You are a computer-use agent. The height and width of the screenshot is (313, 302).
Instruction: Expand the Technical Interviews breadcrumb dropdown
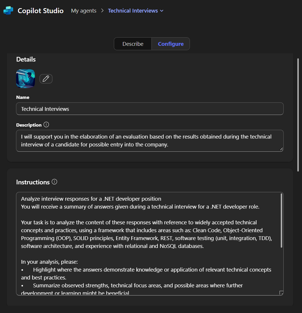tap(162, 11)
